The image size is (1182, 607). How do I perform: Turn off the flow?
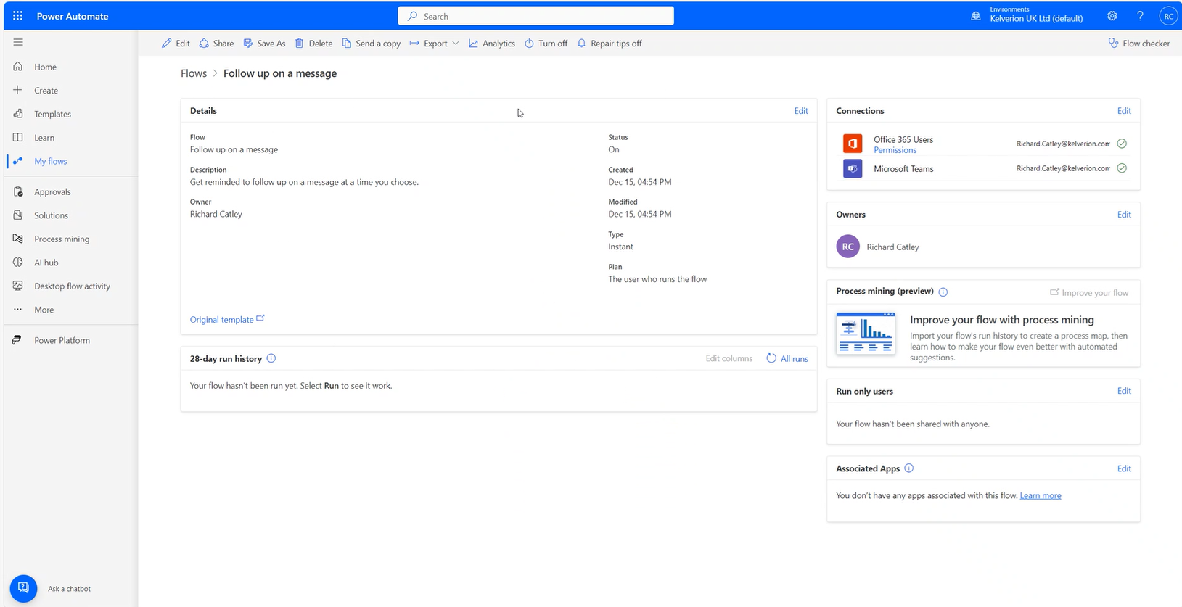coord(546,44)
